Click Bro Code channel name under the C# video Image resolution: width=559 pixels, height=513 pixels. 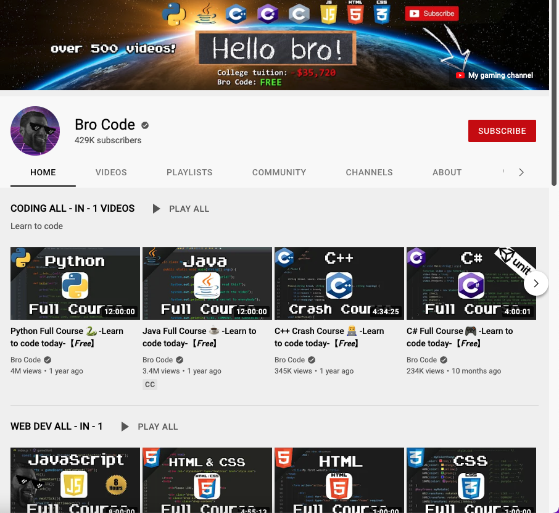click(x=422, y=360)
